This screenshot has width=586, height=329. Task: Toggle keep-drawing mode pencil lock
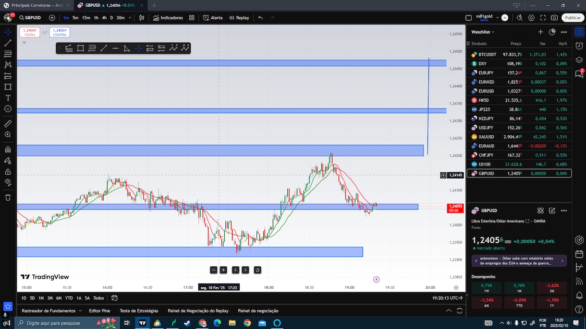[8, 161]
